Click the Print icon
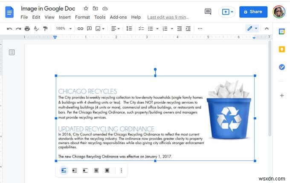290x183 pixels. (27, 29)
